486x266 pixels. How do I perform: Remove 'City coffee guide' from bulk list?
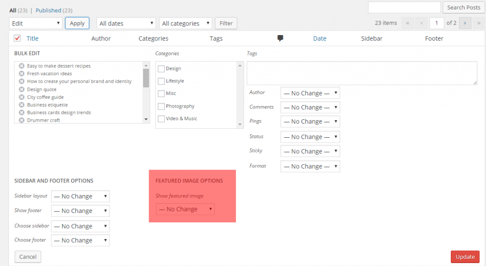click(21, 97)
